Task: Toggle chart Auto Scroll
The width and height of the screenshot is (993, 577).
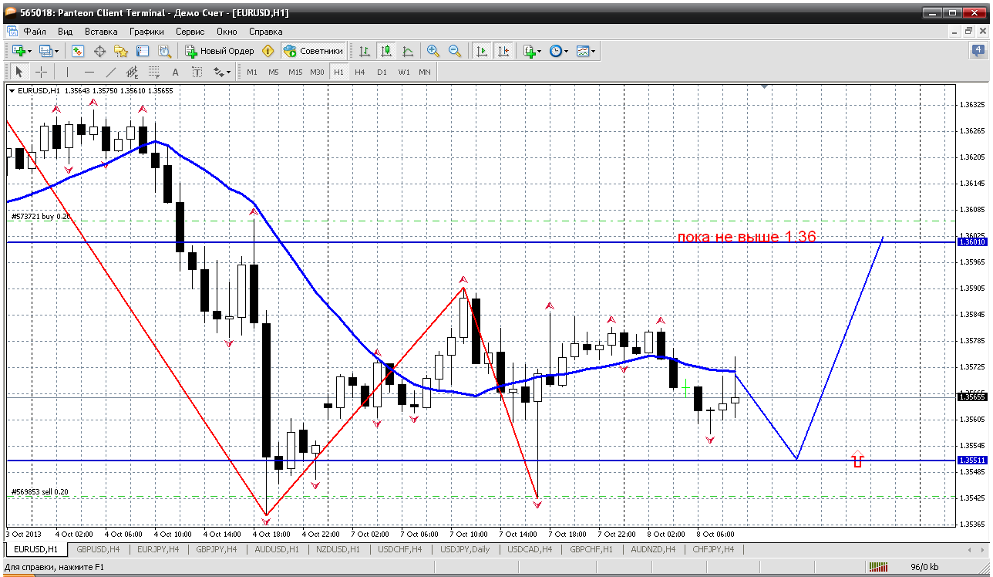Action: pos(482,51)
